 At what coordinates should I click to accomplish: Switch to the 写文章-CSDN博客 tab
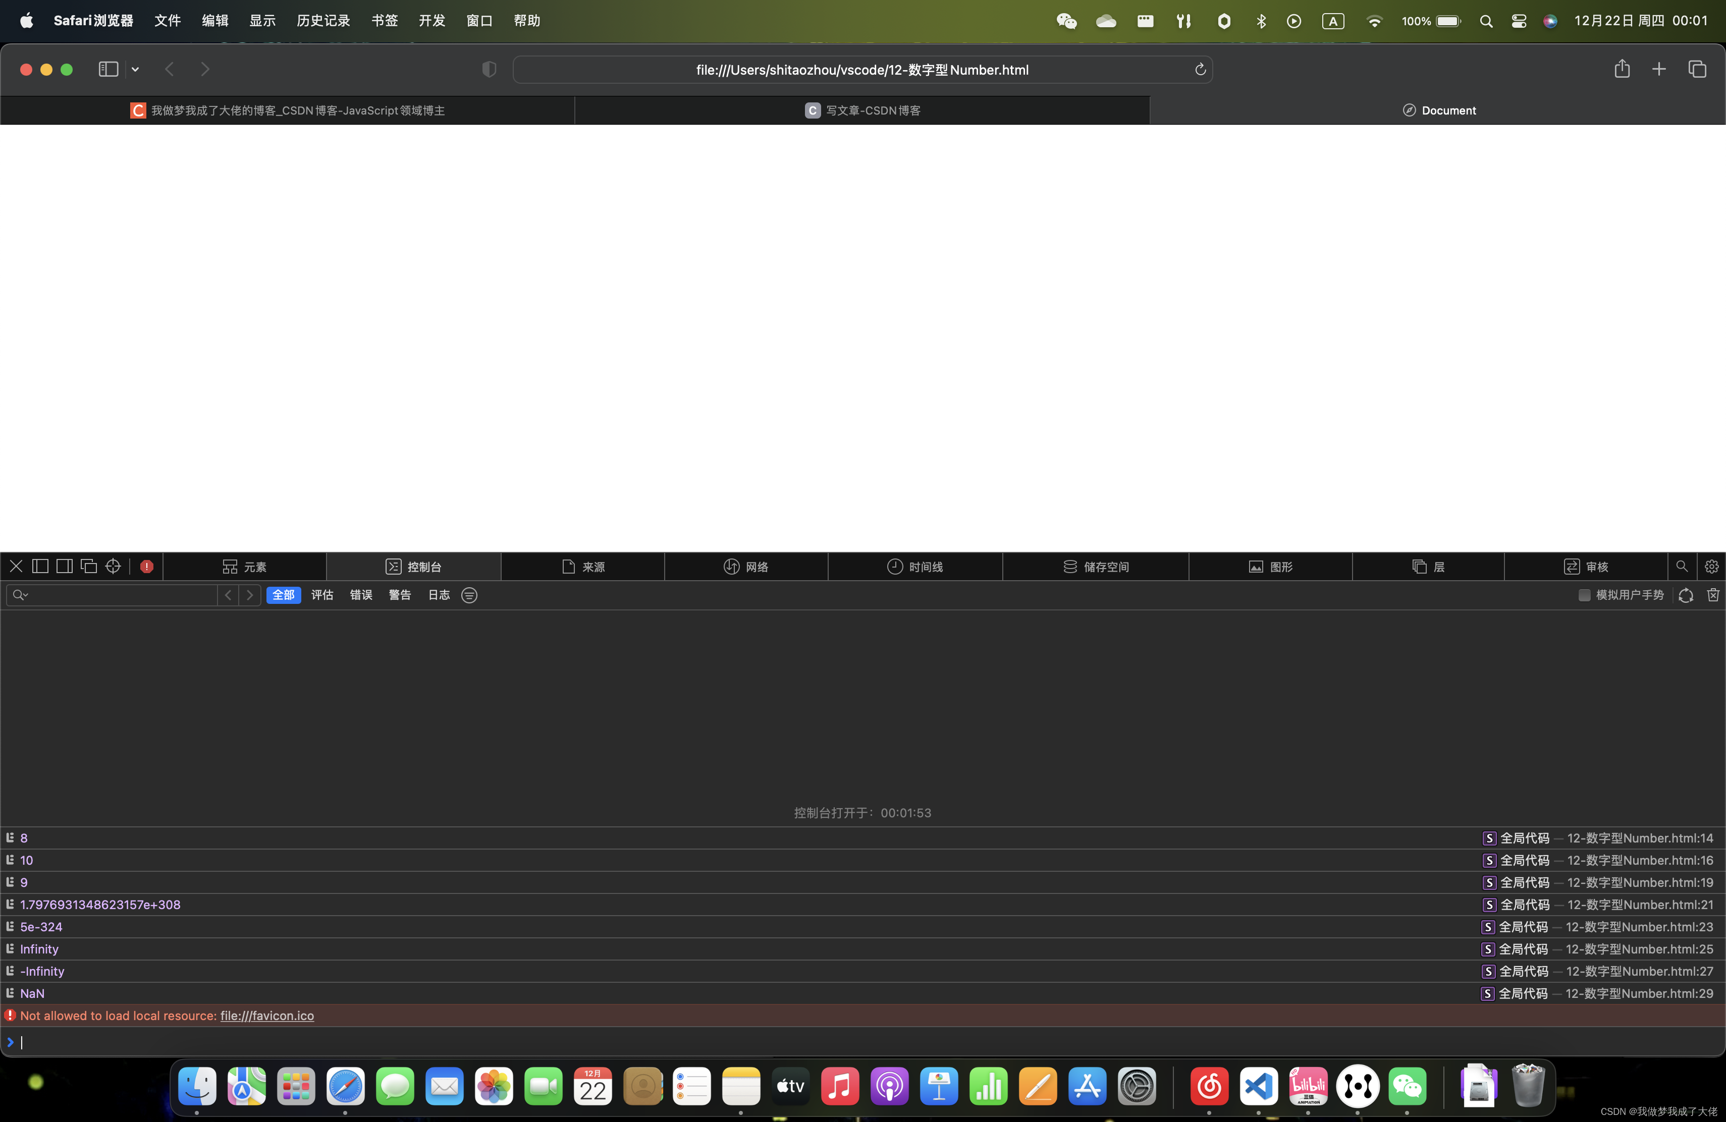pos(862,110)
